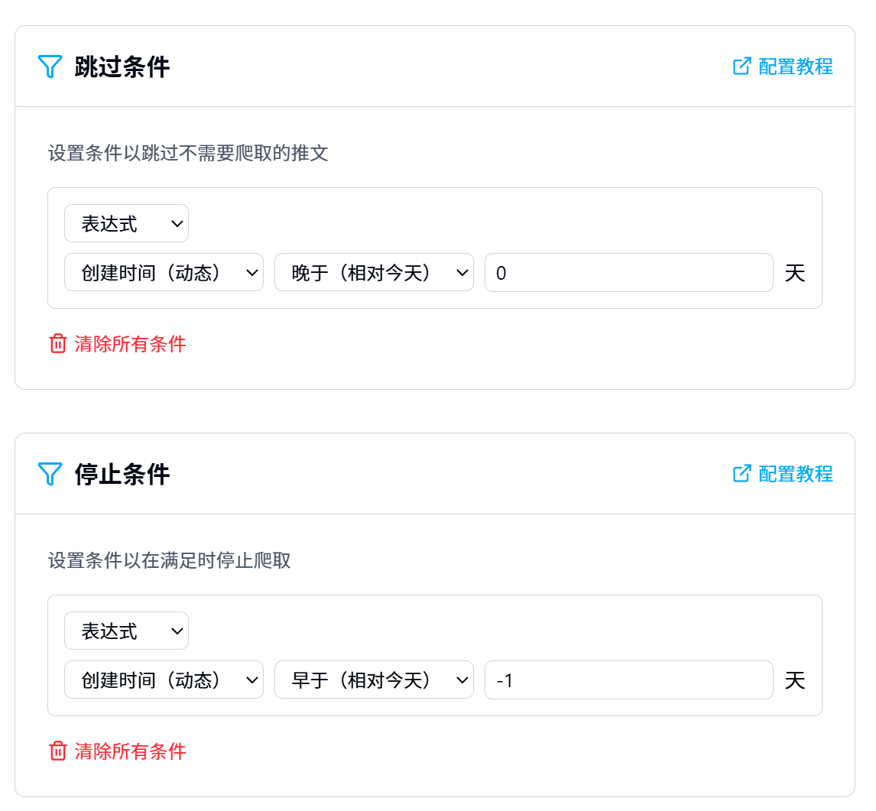
Task: Open the 晚于（相对今天）operator dropdown
Action: [374, 273]
